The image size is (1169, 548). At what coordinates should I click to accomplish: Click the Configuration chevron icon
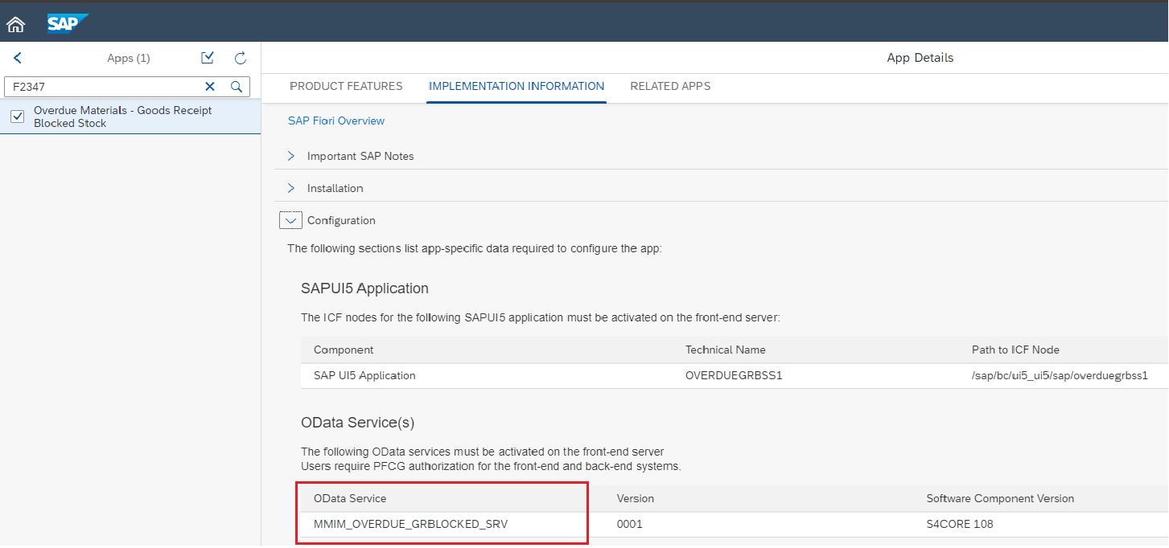(x=290, y=219)
